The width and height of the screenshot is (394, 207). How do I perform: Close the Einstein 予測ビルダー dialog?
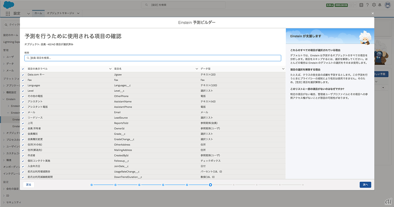tap(373, 13)
